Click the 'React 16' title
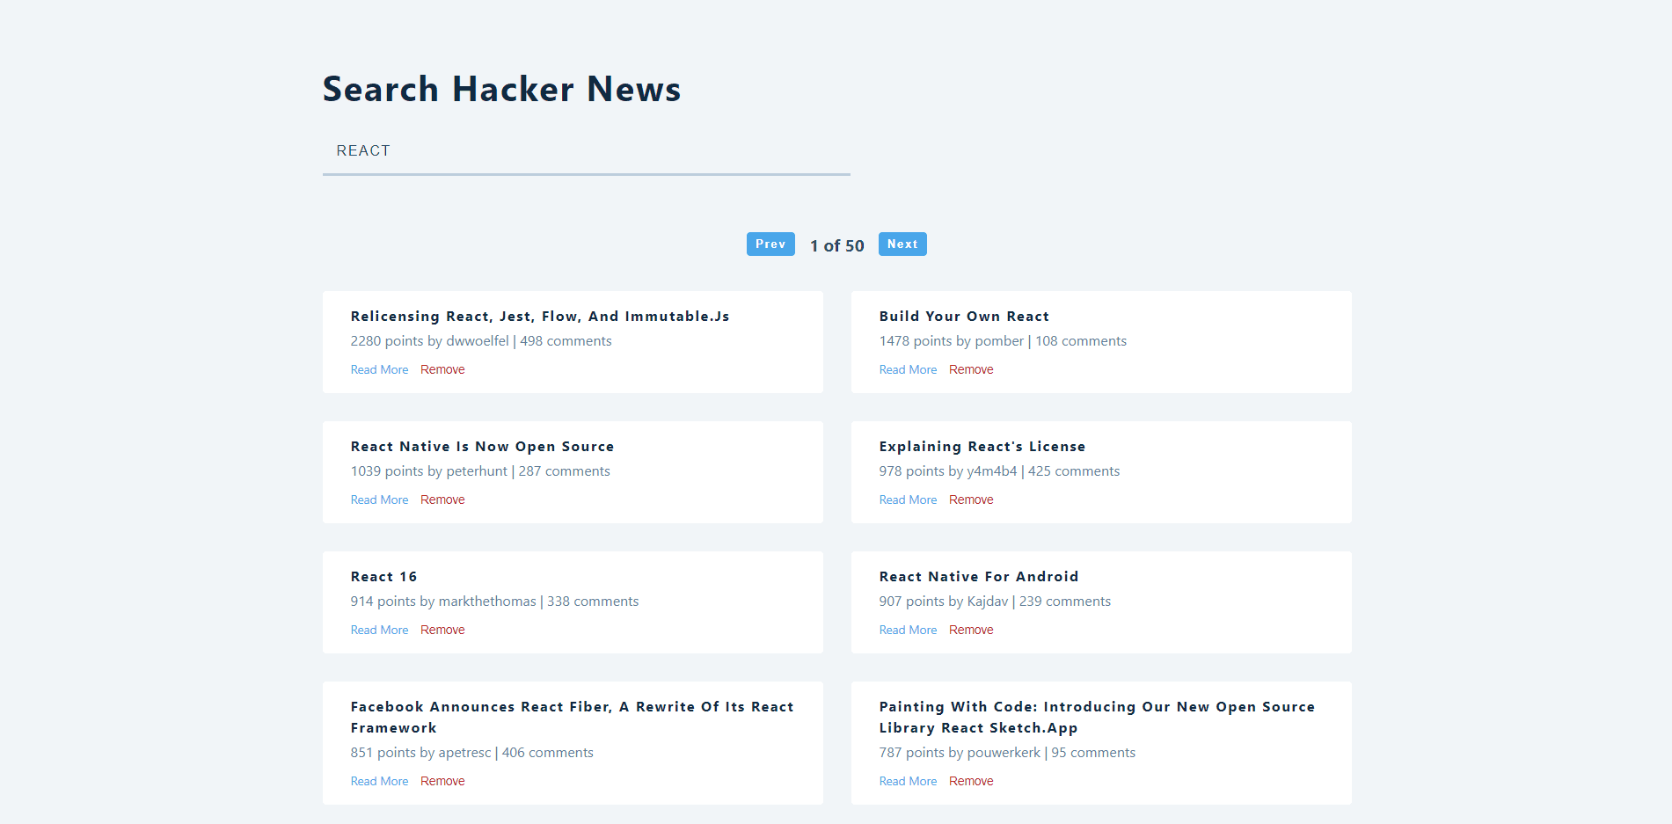Screen dimensions: 1672x824 (x=383, y=577)
